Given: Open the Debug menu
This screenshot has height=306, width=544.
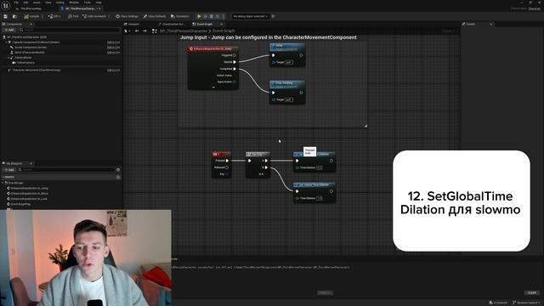Looking at the screenshot, I should click(60, 3).
